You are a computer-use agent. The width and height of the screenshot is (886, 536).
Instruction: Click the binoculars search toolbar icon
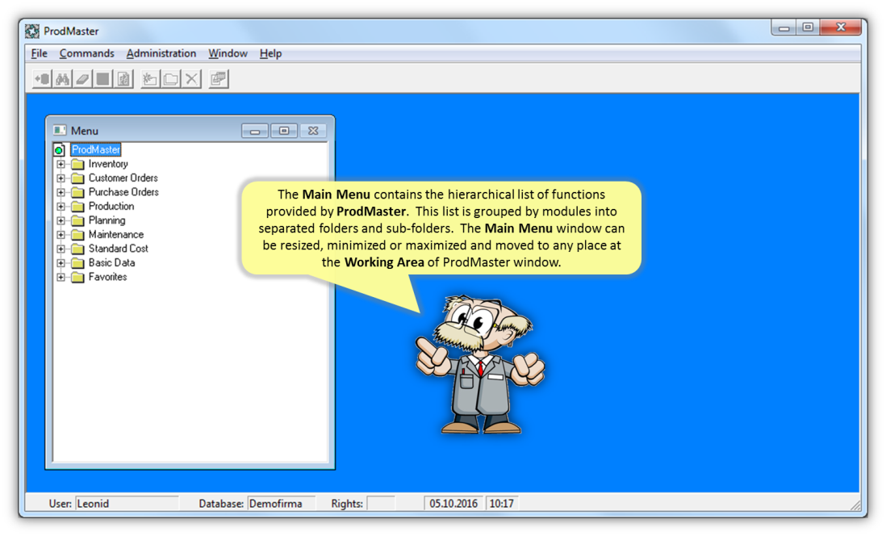[62, 79]
